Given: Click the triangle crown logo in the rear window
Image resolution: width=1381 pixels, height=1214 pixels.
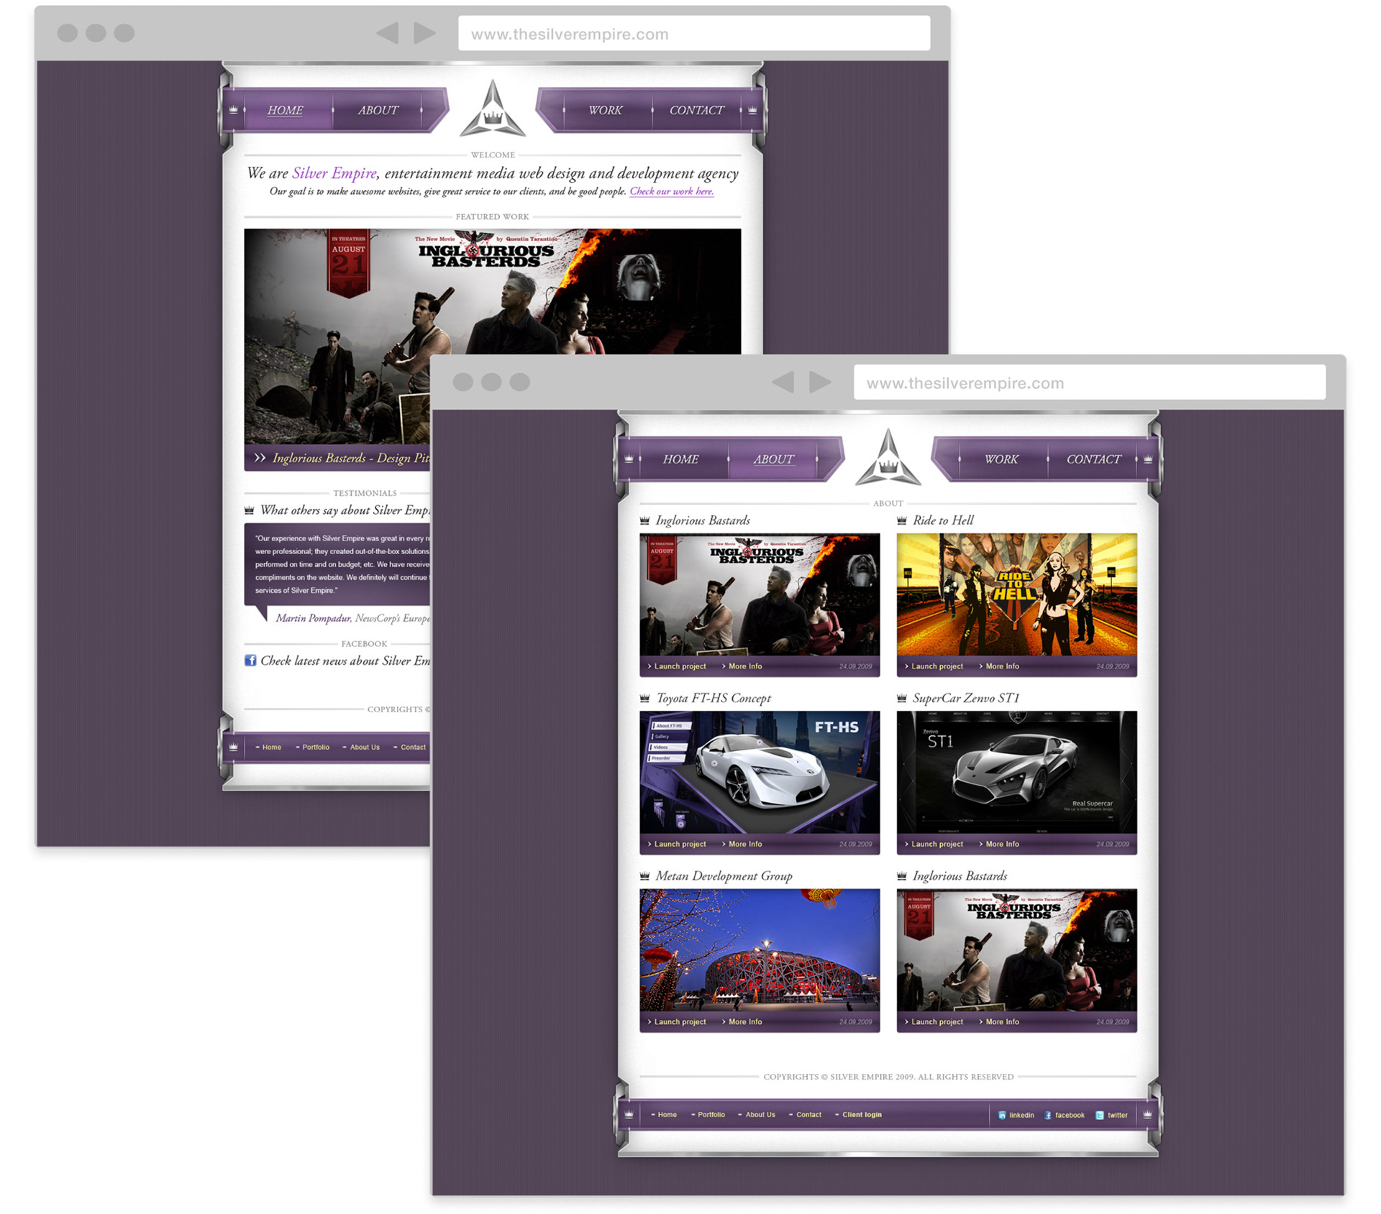Looking at the screenshot, I should click(x=493, y=109).
